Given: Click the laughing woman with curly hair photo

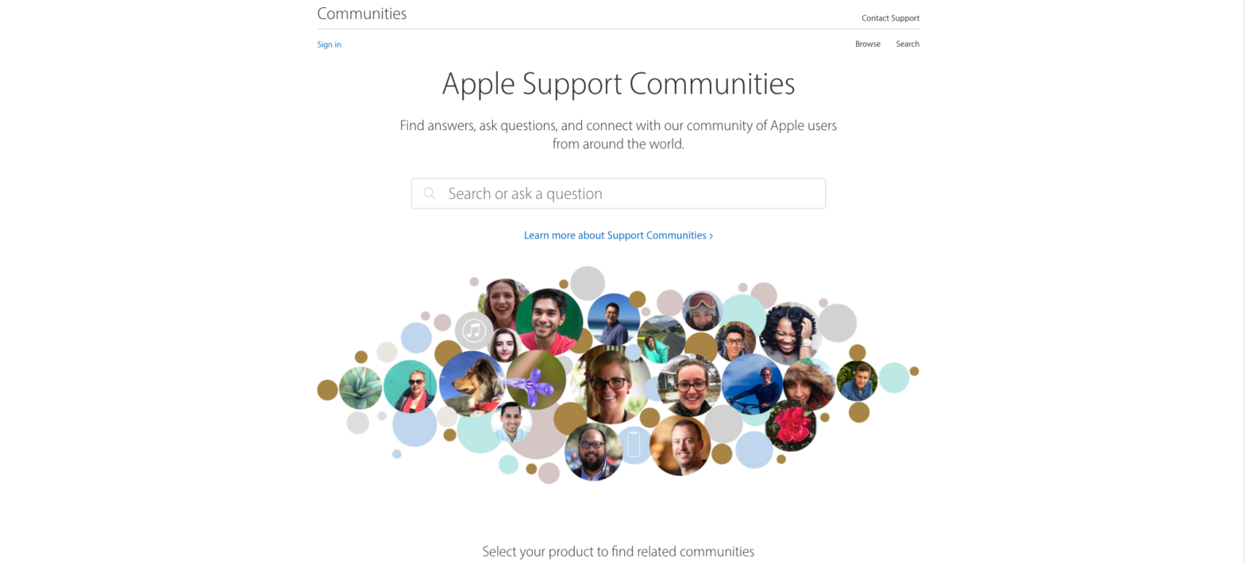Looking at the screenshot, I should [789, 334].
